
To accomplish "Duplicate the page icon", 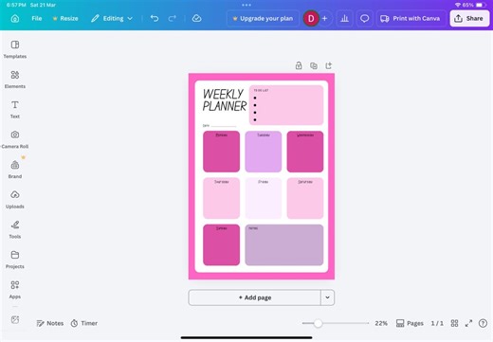I will pos(314,65).
